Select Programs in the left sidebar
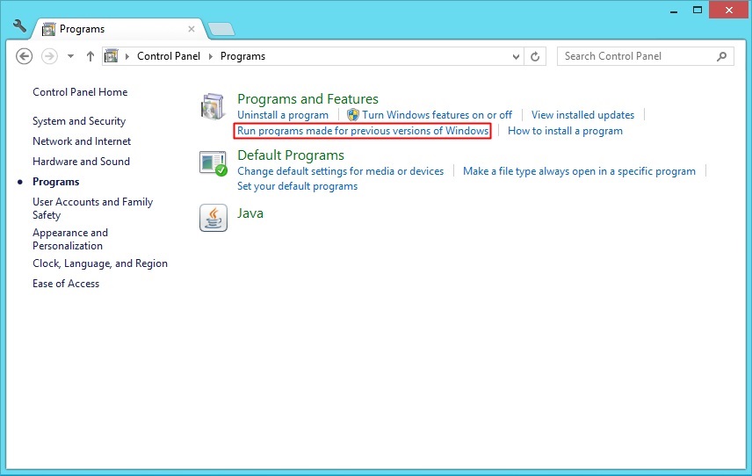Screen dimensions: 752x476 (x=55, y=182)
